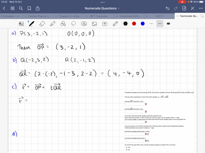
Task: Choose the black pen color
Action: click(x=126, y=24)
